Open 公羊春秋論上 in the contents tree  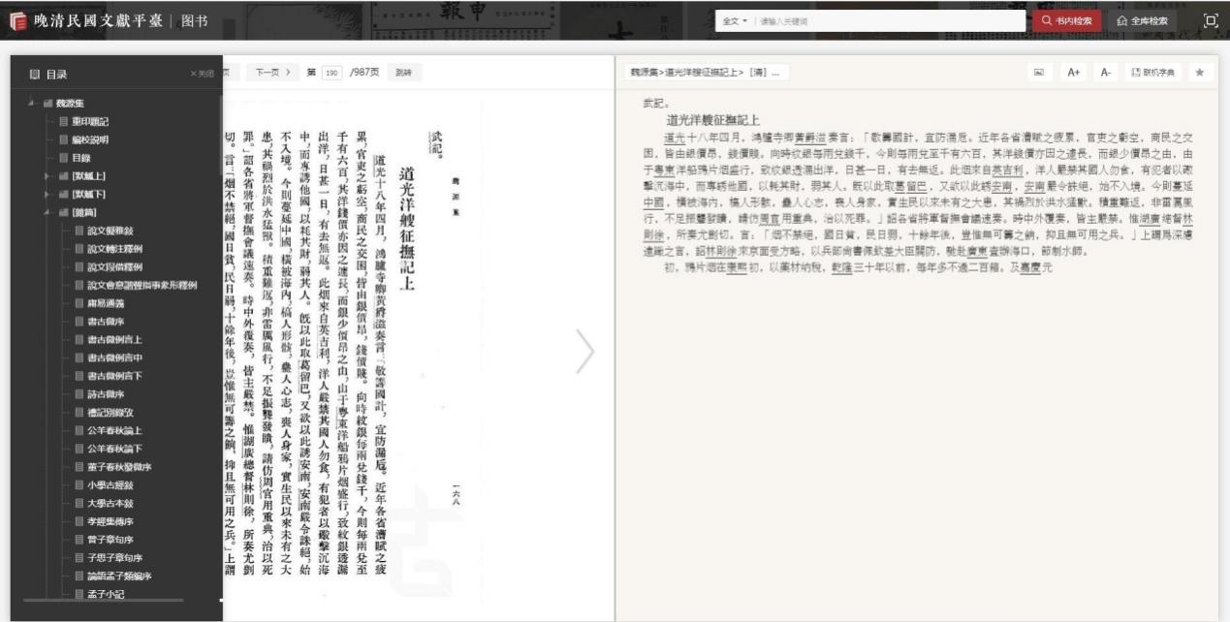coord(112,431)
